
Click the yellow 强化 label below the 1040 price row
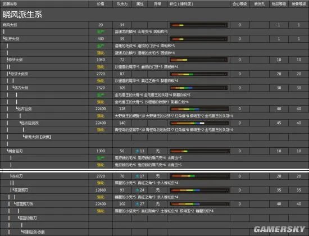(101, 67)
